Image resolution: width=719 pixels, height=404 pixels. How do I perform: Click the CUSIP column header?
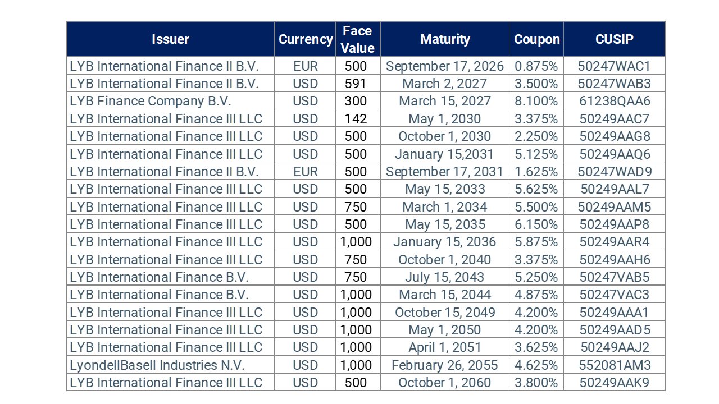point(614,39)
